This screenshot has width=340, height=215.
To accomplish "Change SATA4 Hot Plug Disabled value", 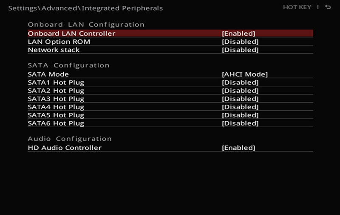I will point(240,107).
